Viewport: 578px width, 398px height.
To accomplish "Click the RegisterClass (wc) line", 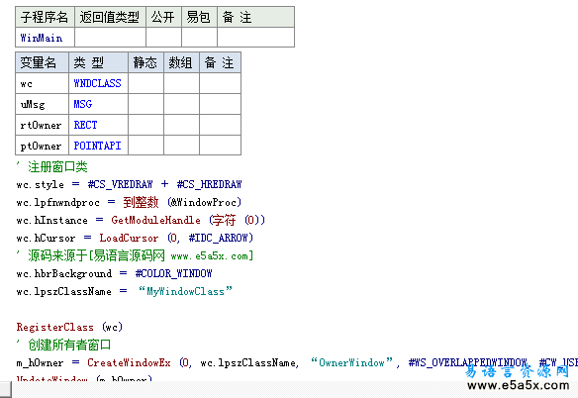I will pyautogui.click(x=69, y=327).
